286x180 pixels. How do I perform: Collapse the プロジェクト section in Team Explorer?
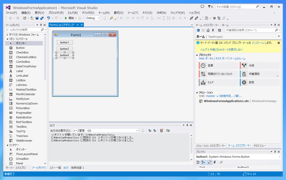click(197, 55)
